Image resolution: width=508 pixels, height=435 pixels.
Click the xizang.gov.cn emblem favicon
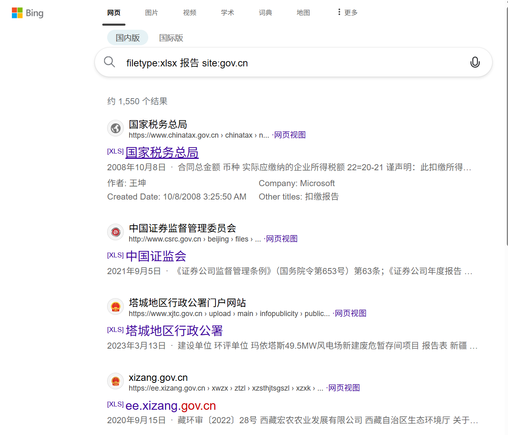click(x=116, y=381)
